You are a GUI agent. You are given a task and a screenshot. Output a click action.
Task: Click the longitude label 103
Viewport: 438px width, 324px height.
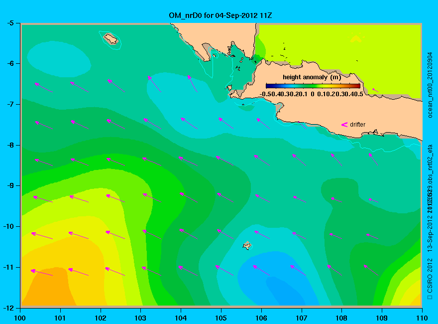140,318
